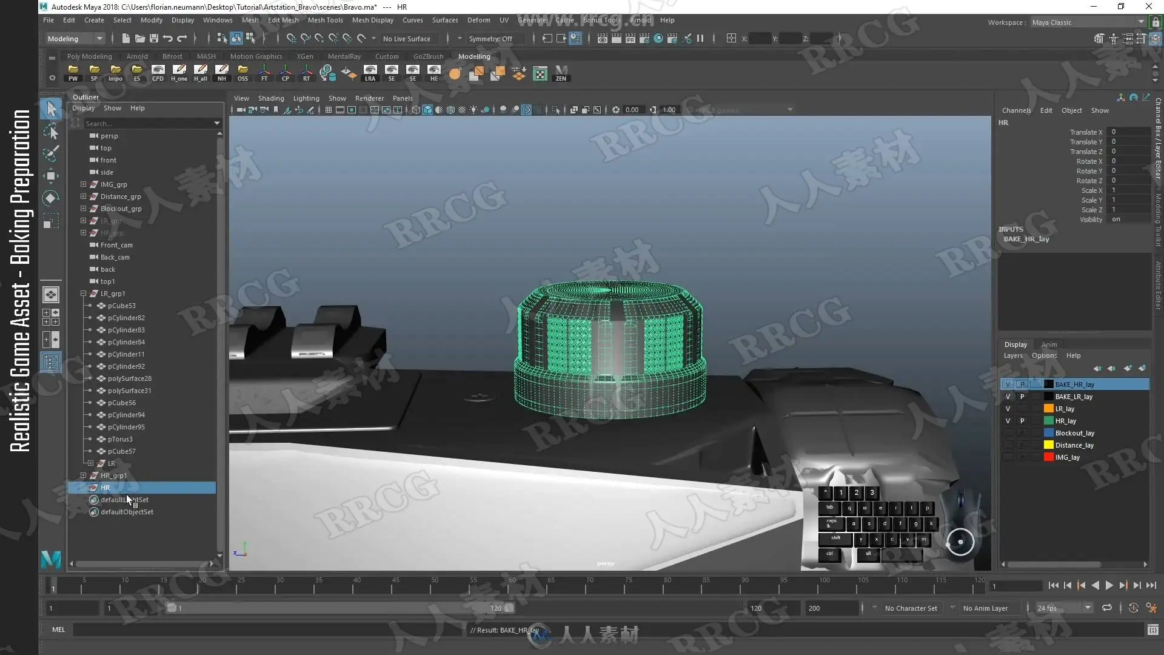Activate the Paint selection tool

[52, 153]
